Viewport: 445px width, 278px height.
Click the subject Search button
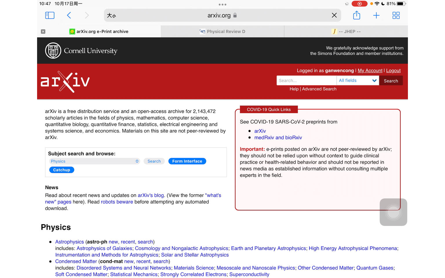tap(154, 161)
